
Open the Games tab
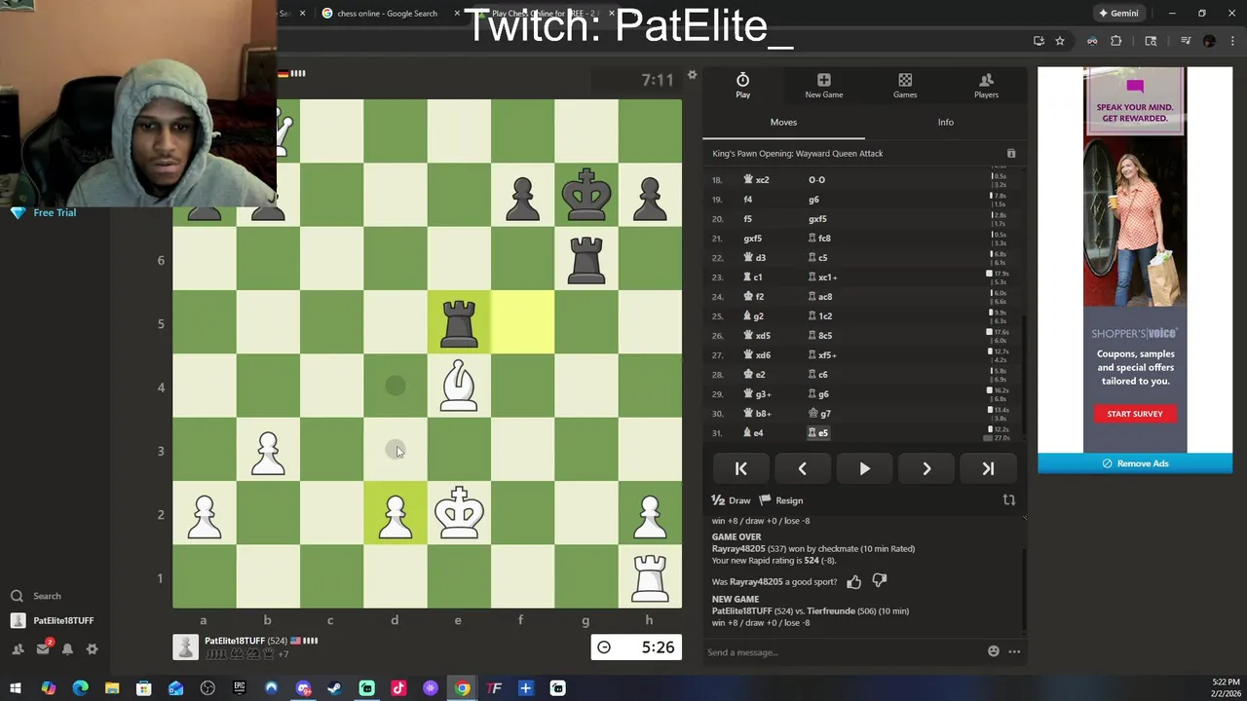[905, 86]
